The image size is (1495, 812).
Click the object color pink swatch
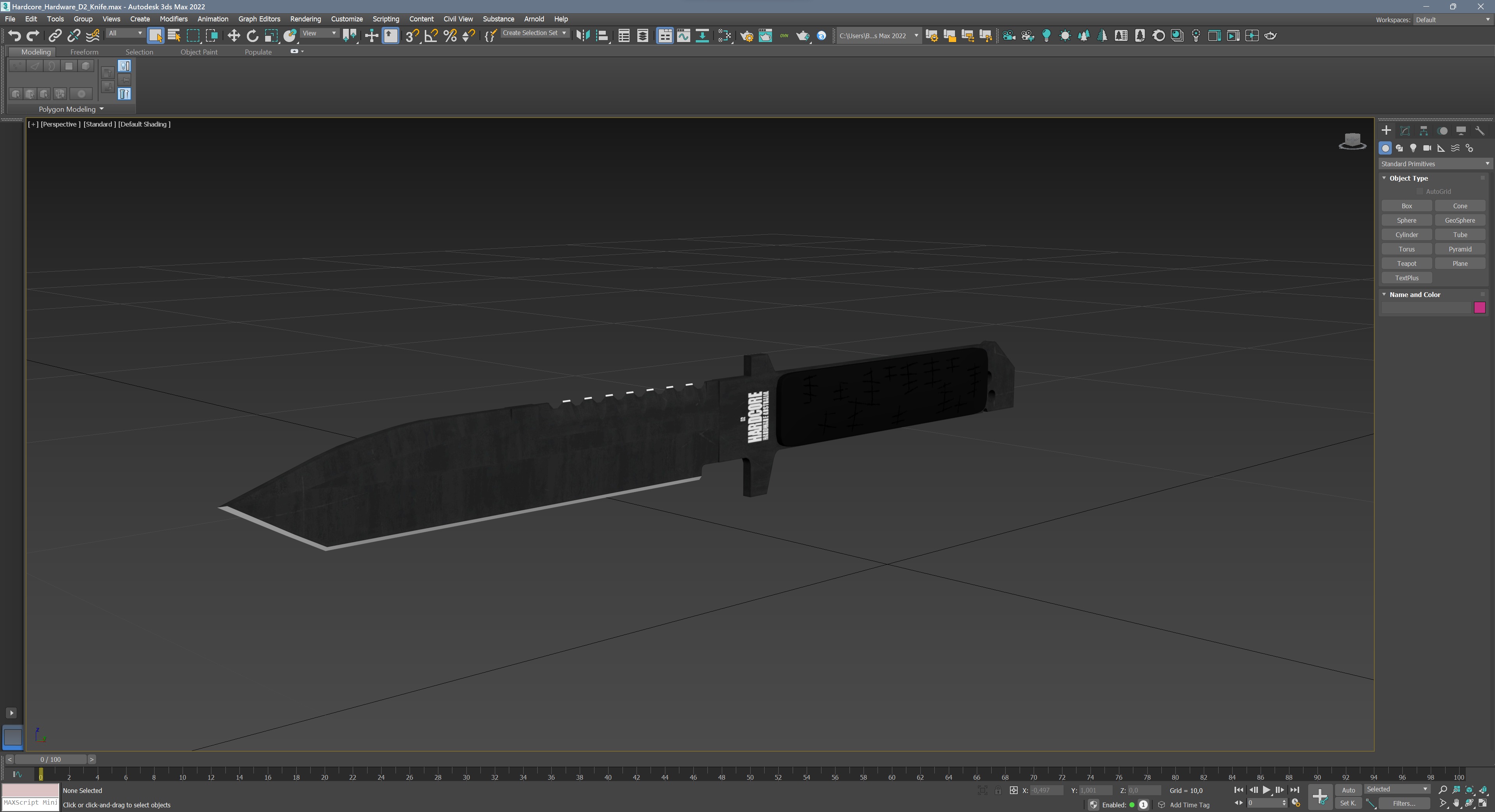[1479, 308]
